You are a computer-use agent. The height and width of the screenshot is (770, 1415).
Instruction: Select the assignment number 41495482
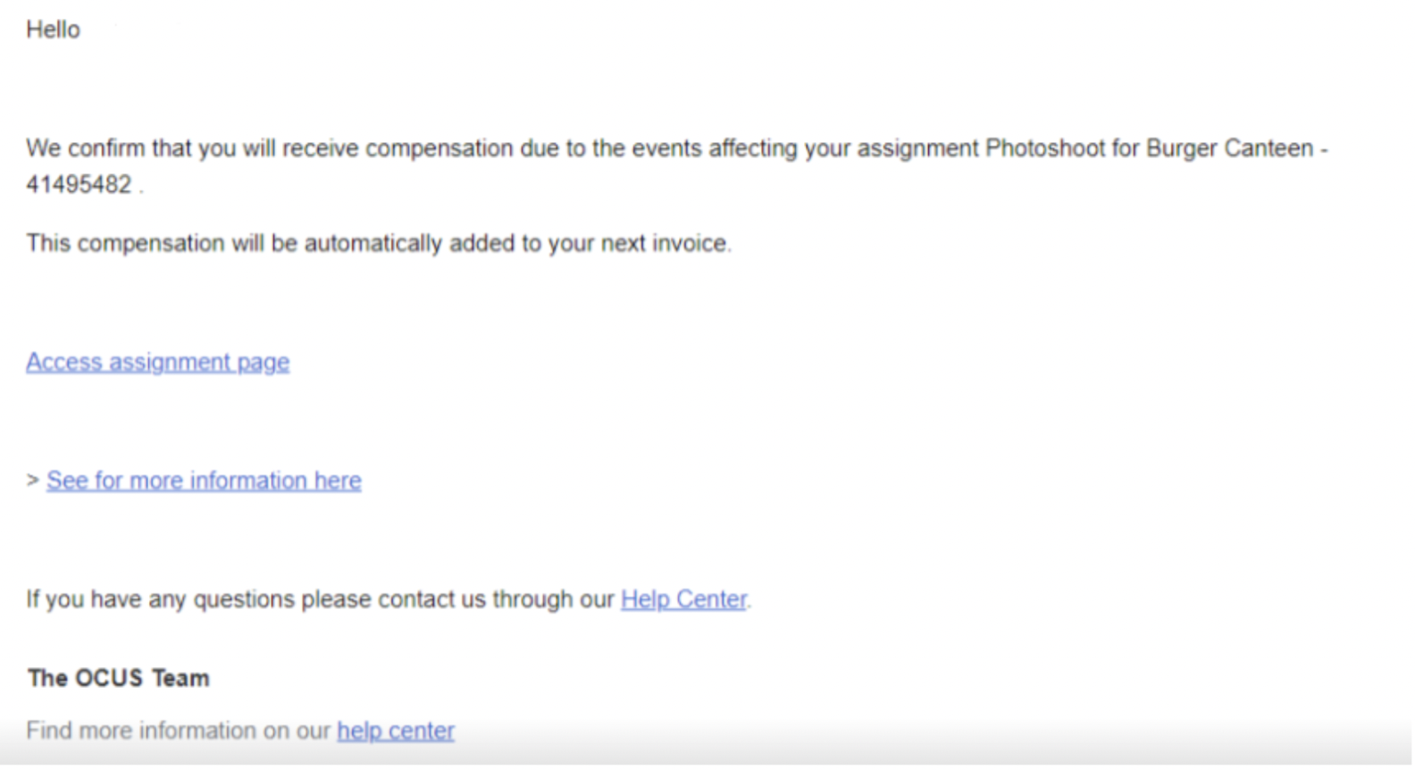tap(79, 185)
